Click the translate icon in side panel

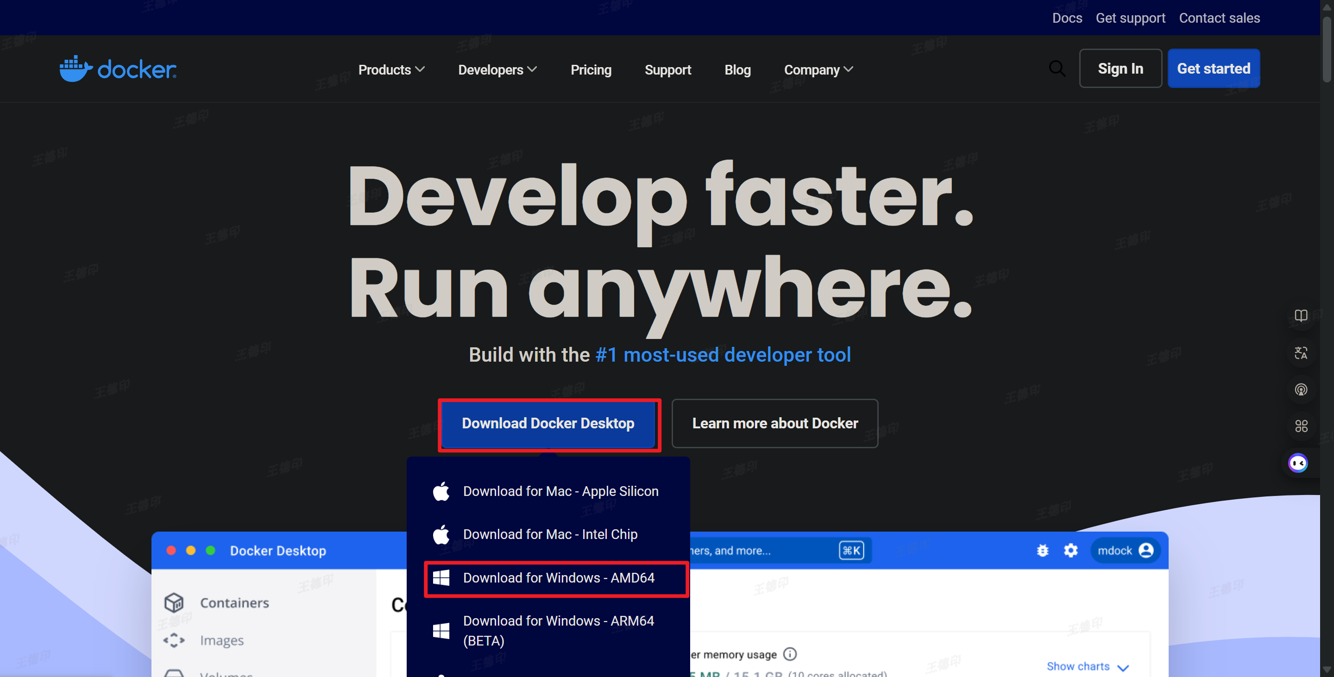pyautogui.click(x=1301, y=352)
